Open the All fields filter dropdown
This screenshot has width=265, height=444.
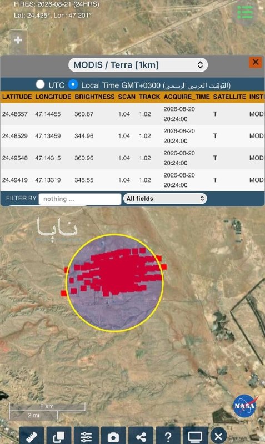165,199
